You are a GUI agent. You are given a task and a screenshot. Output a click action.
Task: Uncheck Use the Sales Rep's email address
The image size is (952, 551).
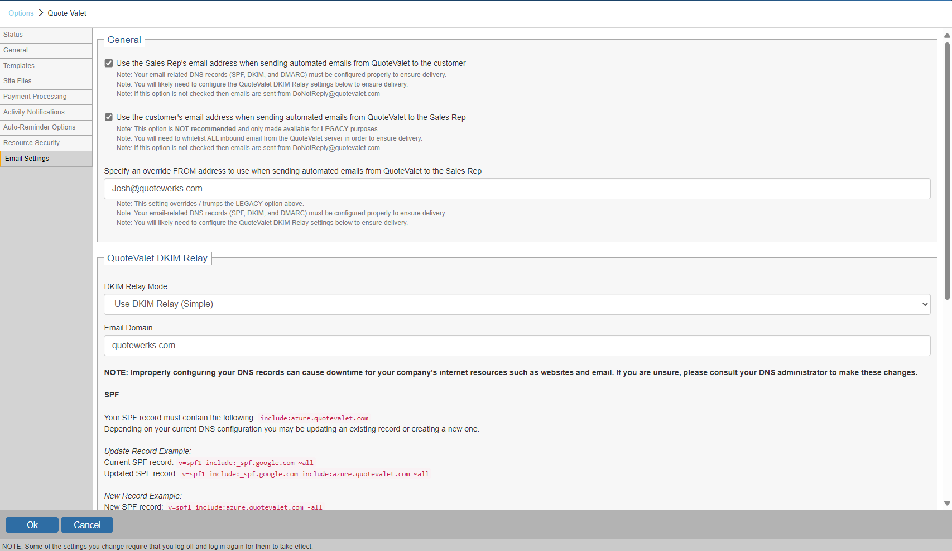pos(109,63)
